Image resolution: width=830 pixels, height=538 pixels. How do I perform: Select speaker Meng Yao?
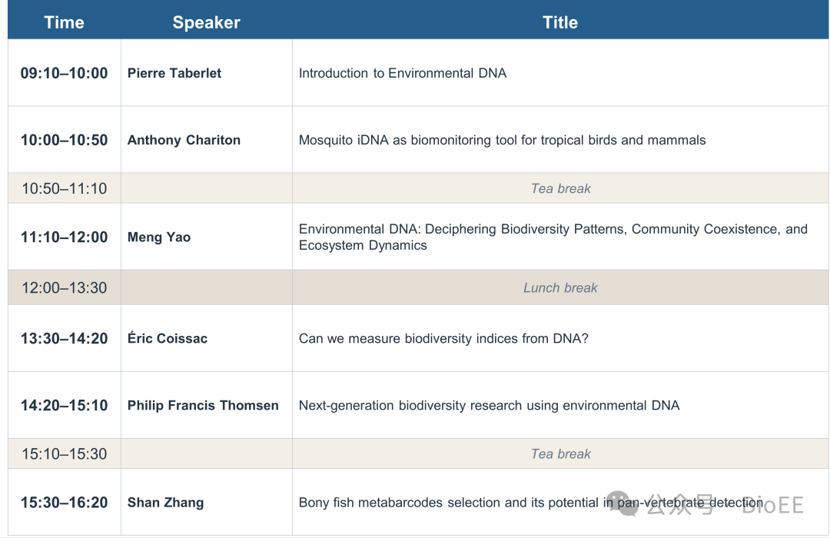(159, 237)
